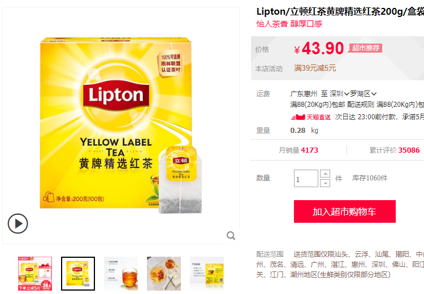This screenshot has height=294, width=424.
Task: Play the product video
Action: 18,224
